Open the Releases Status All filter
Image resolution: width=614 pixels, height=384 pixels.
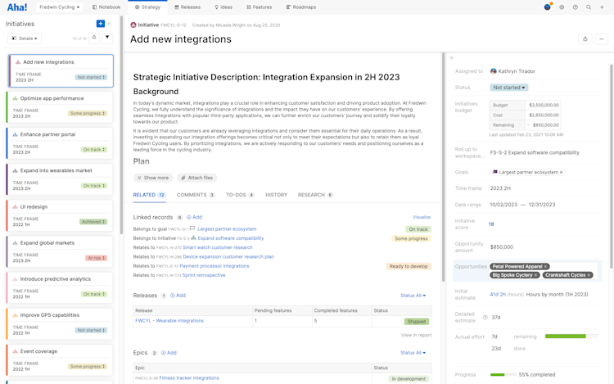point(413,296)
